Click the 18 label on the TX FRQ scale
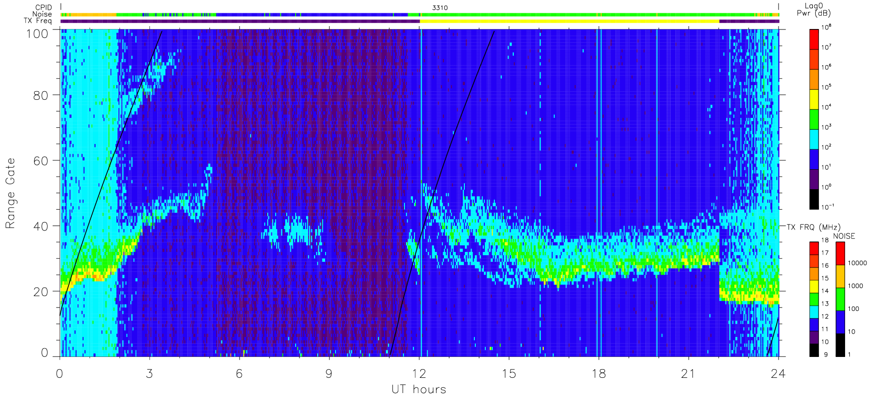Viewport: 876px width, 404px height. [x=825, y=240]
